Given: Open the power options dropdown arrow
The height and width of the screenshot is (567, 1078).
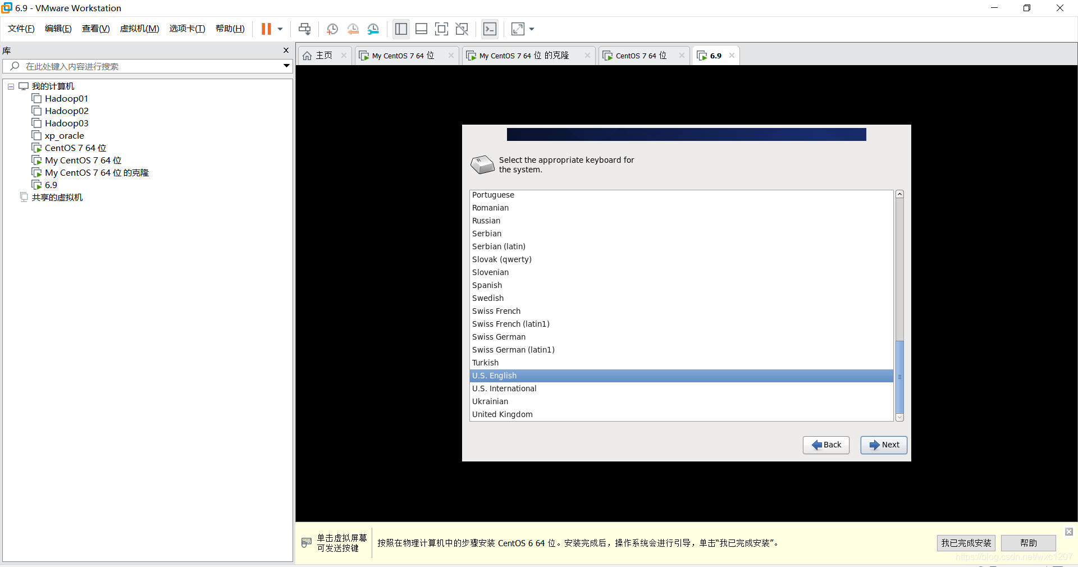Looking at the screenshot, I should click(x=280, y=29).
